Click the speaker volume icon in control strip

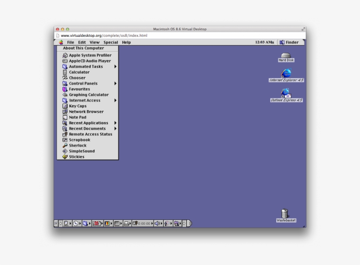click(x=157, y=223)
